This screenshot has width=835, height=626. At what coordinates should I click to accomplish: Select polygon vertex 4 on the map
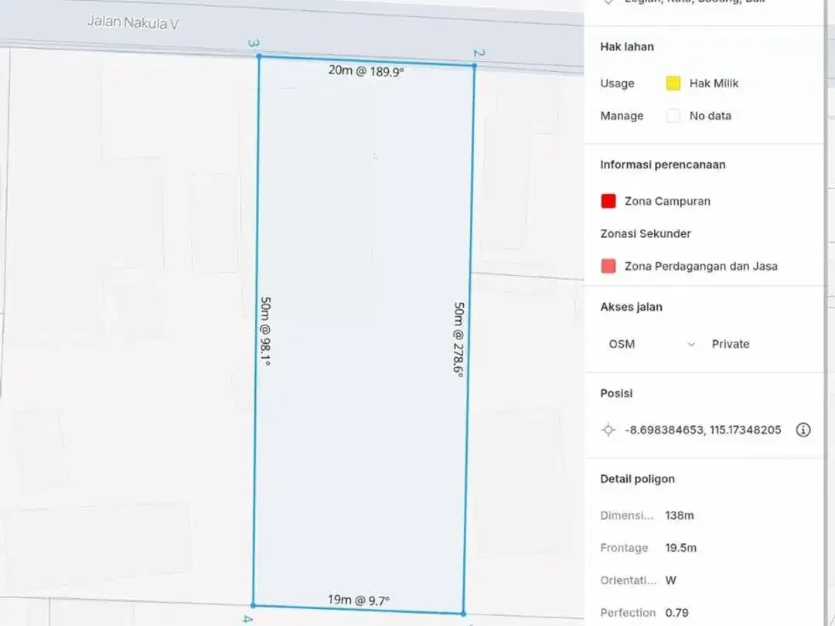[x=252, y=605]
